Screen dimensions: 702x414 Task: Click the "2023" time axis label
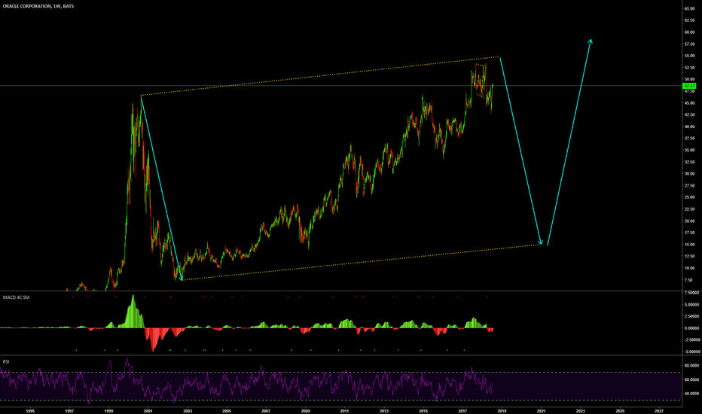point(580,410)
